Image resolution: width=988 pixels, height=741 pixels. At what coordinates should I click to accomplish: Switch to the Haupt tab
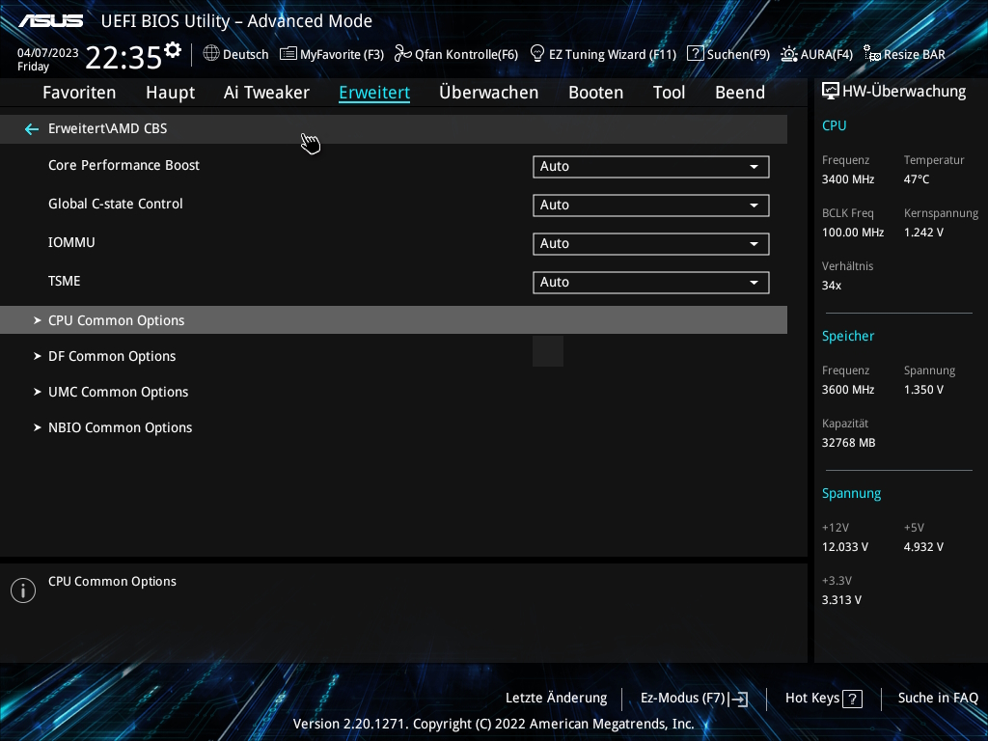click(x=170, y=93)
